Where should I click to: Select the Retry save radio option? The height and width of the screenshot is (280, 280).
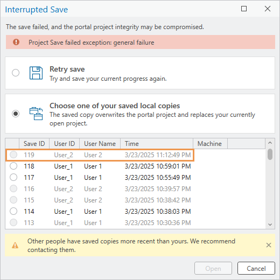pos(16,73)
